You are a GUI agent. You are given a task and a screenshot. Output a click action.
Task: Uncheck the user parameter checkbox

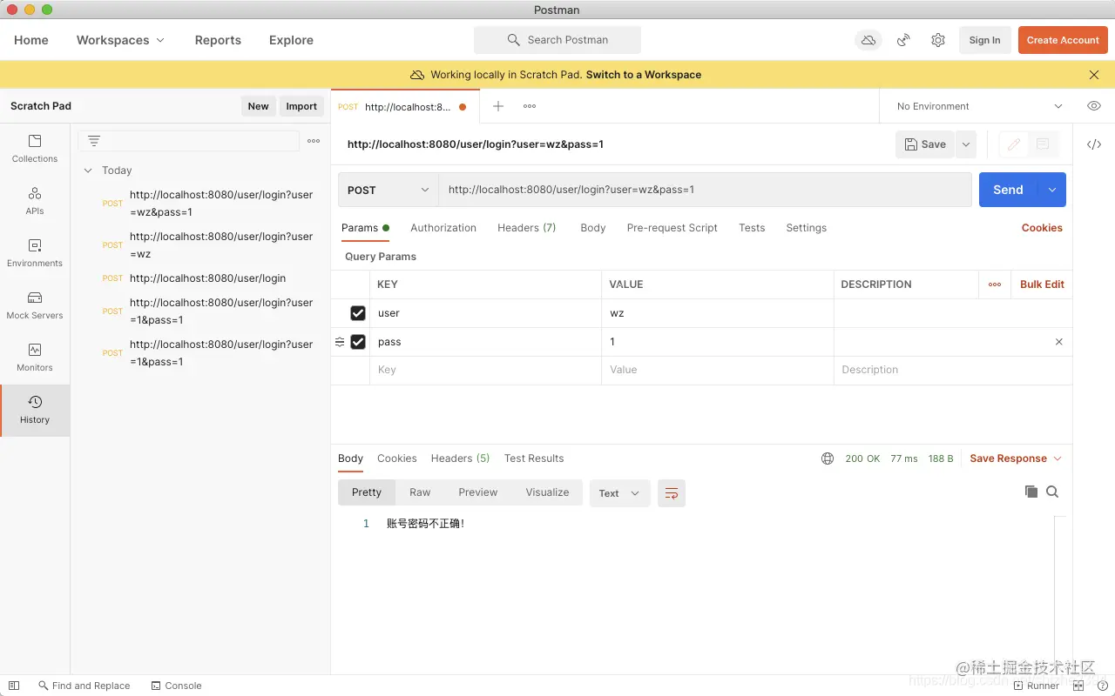[358, 313]
